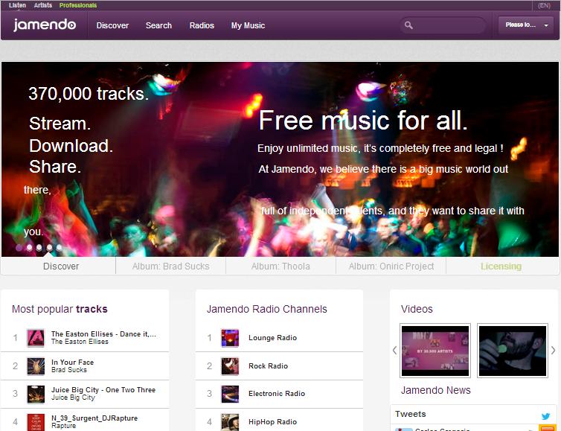Screen dimensions: 561x431
Task: Click the 370,000 tracks banner text
Action: (x=89, y=94)
